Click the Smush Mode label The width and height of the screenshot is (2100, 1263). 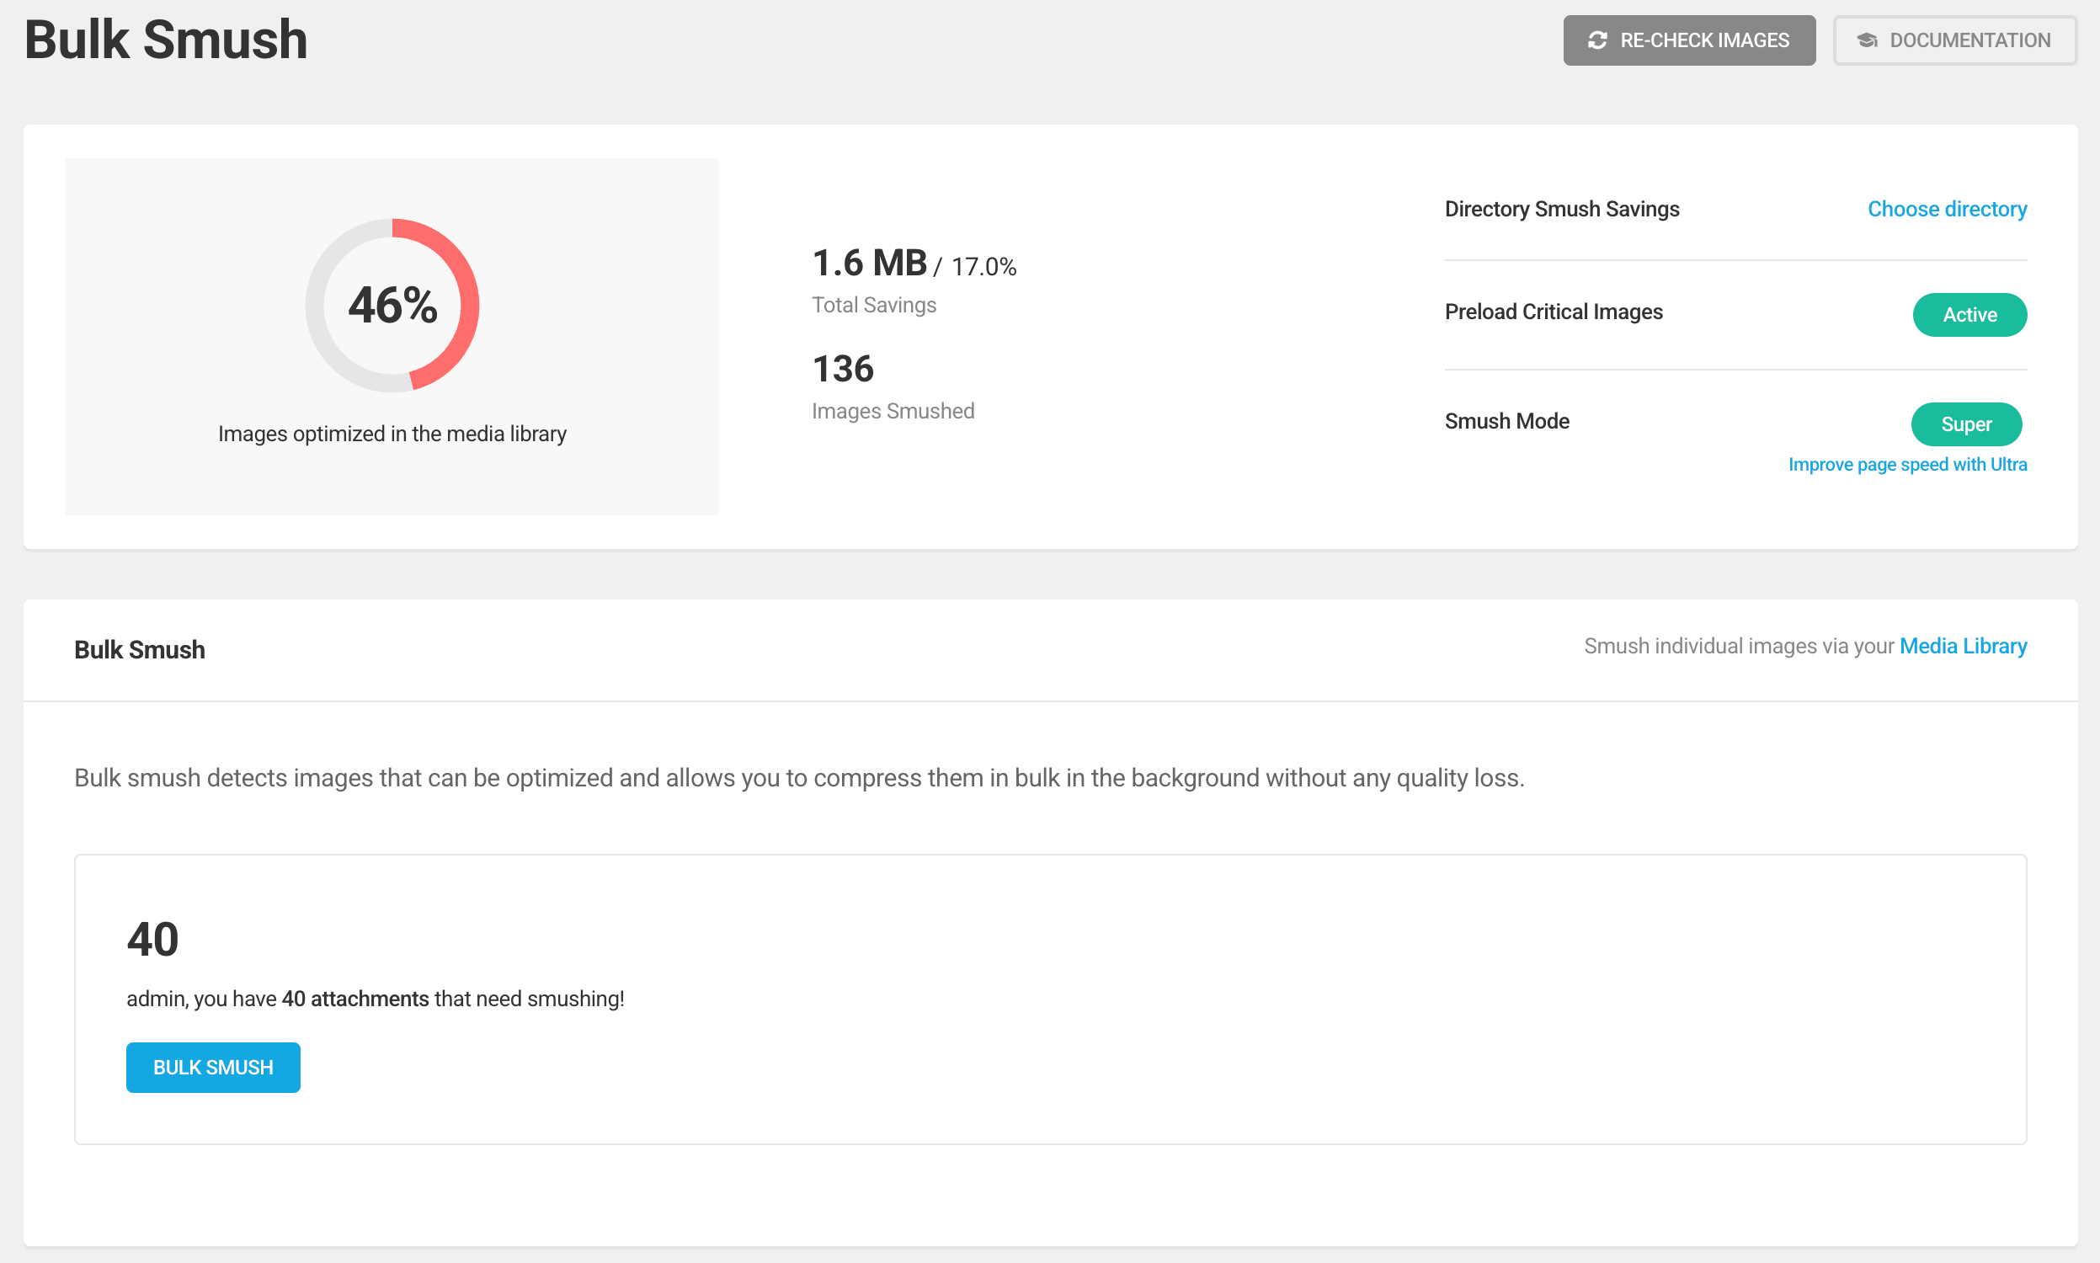click(1506, 421)
